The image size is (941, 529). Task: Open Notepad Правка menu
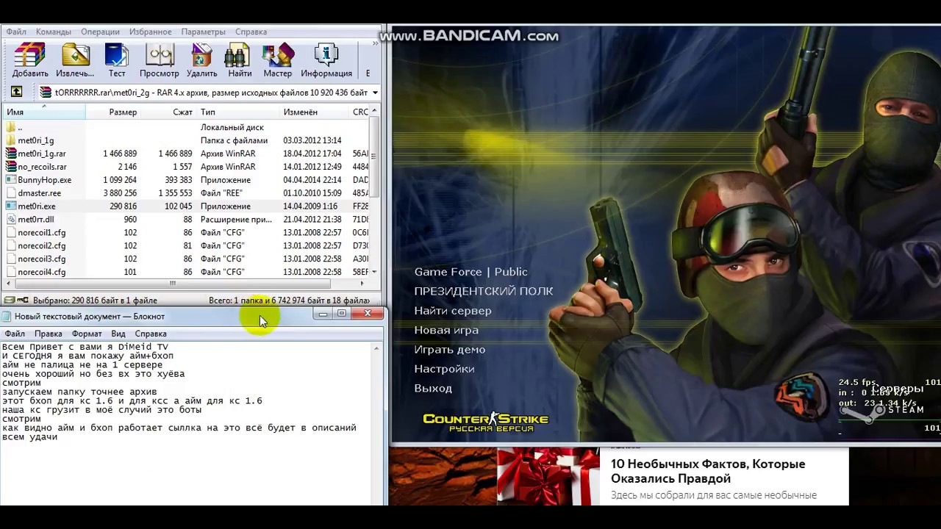[49, 334]
